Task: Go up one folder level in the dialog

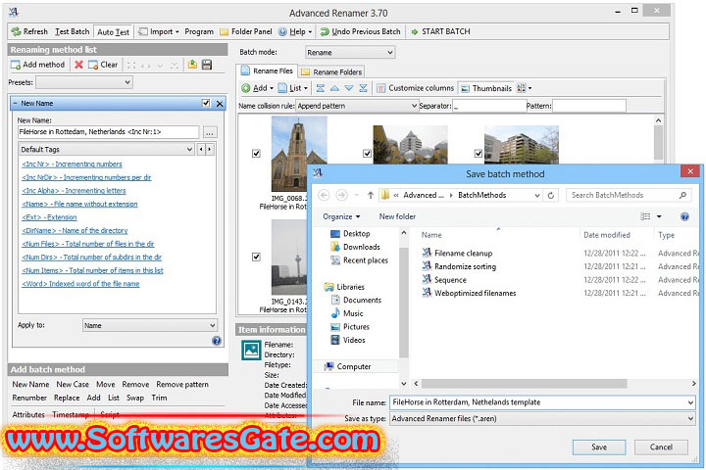Action: point(370,195)
